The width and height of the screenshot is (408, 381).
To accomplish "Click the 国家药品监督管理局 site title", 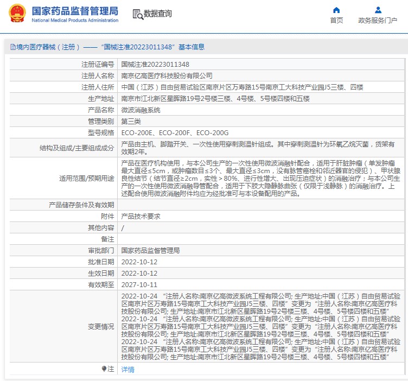I will (x=75, y=11).
